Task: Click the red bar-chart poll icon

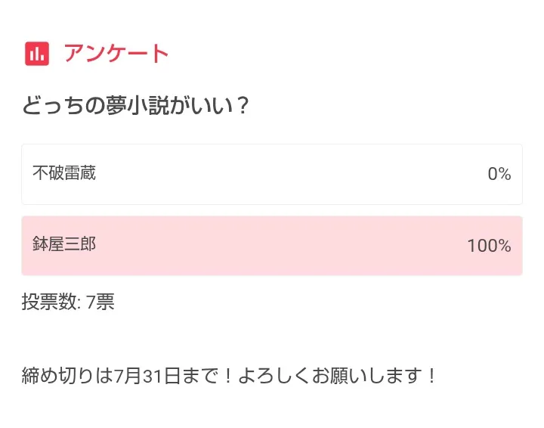Action: (37, 54)
